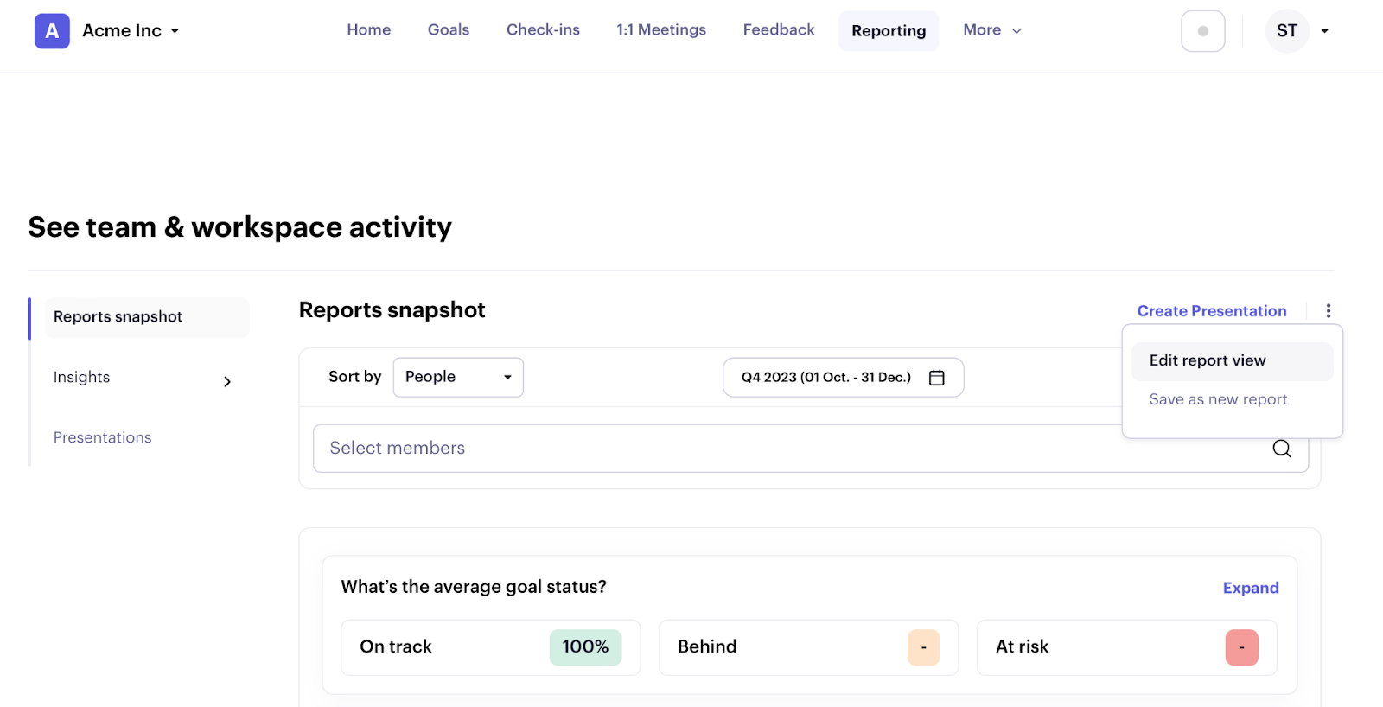This screenshot has height=707, width=1383.
Task: Expand the More navigation menu
Action: (992, 30)
